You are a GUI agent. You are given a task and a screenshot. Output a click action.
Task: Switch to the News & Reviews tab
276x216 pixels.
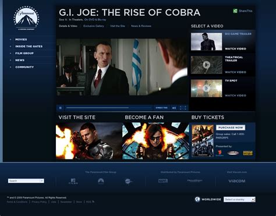pyautogui.click(x=141, y=26)
